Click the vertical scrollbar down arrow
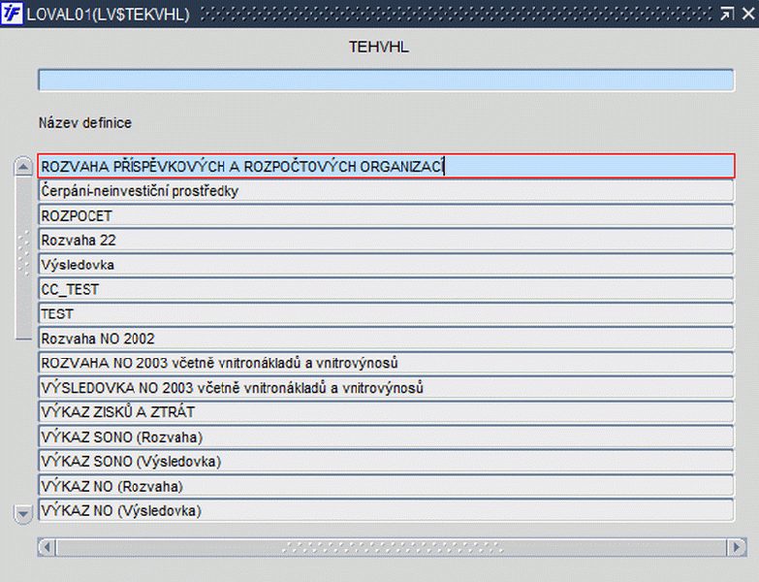759x582 pixels. [23, 514]
